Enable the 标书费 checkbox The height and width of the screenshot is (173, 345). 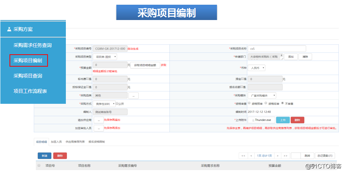pos(87,79)
